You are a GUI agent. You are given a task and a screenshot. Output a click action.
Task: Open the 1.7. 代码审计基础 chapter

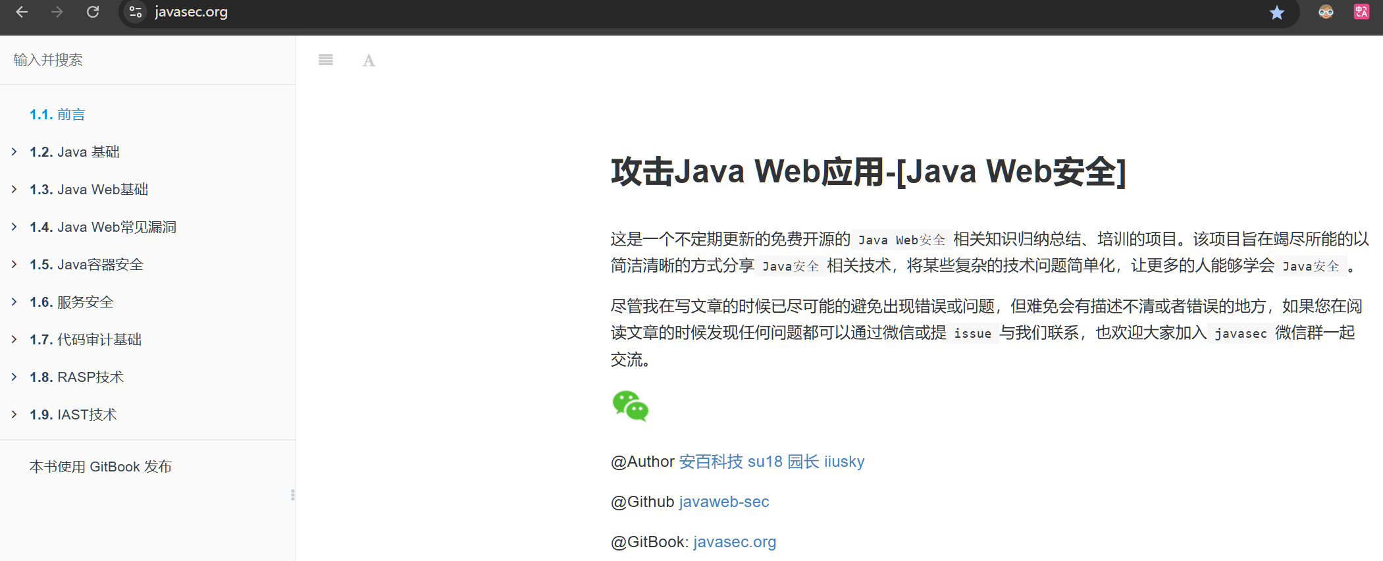86,340
